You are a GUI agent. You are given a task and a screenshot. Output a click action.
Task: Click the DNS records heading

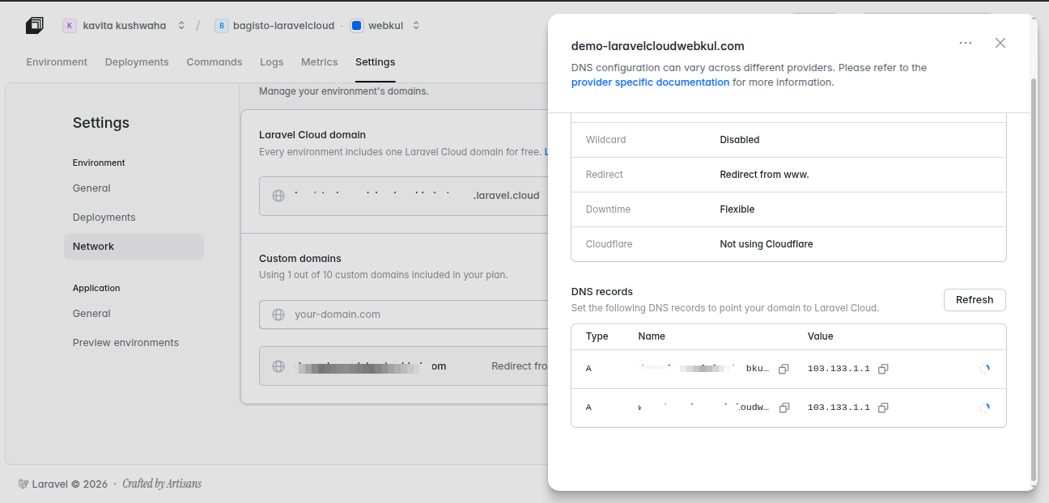pyautogui.click(x=602, y=292)
